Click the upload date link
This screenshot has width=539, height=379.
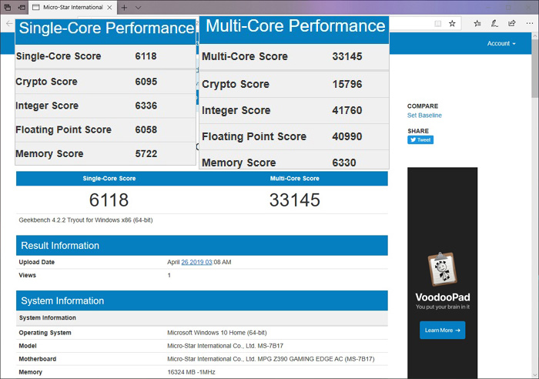(196, 262)
